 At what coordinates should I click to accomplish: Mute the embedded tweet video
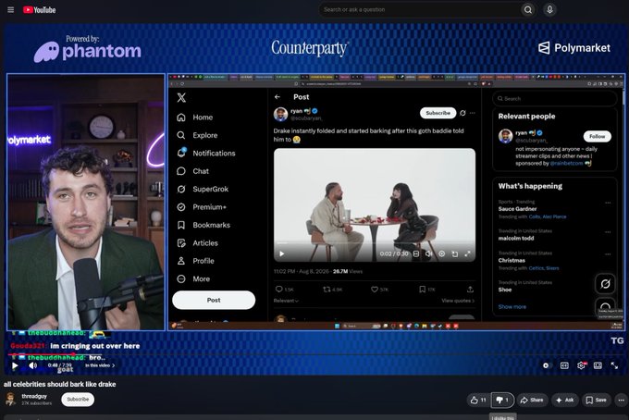(428, 253)
